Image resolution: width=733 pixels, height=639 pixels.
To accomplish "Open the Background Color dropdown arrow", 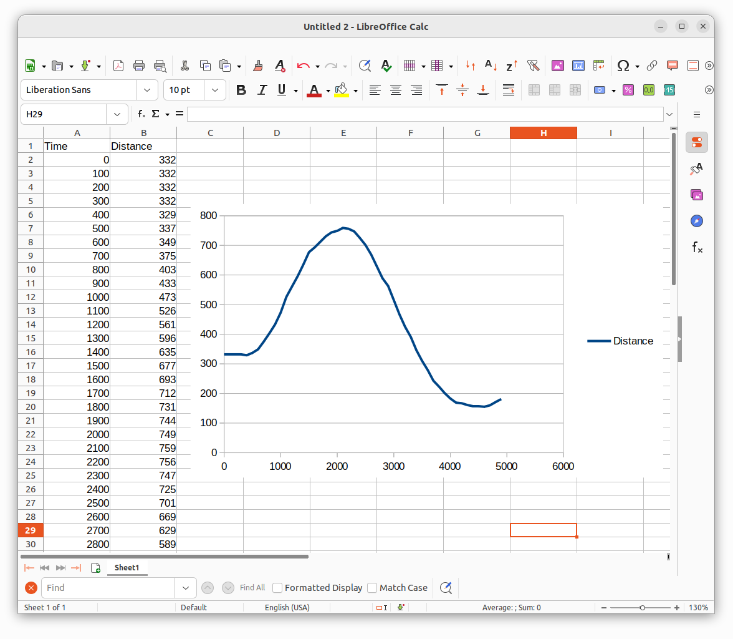I will click(x=356, y=90).
